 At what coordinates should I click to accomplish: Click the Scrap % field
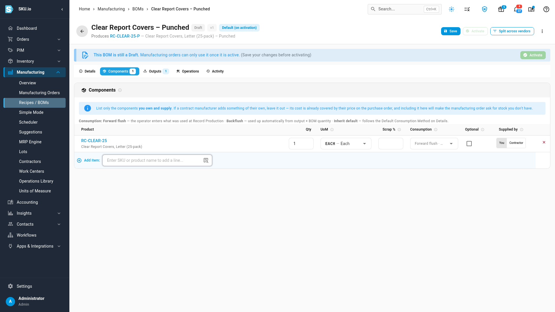click(391, 144)
